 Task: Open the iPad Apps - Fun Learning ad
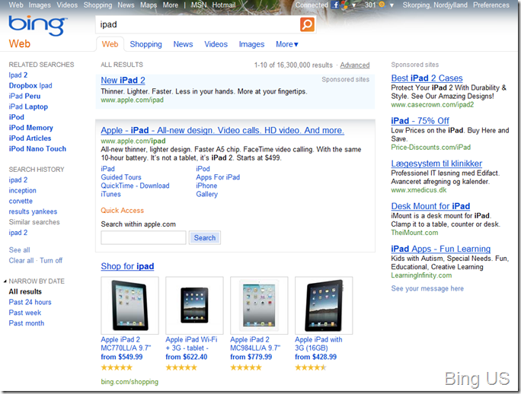pos(440,249)
